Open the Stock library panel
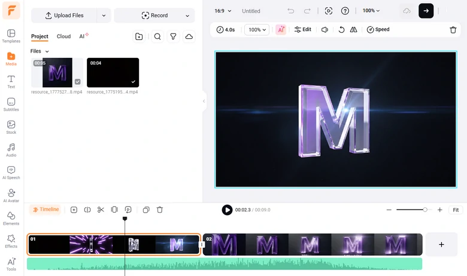This screenshot has height=276, width=467. click(x=11, y=127)
